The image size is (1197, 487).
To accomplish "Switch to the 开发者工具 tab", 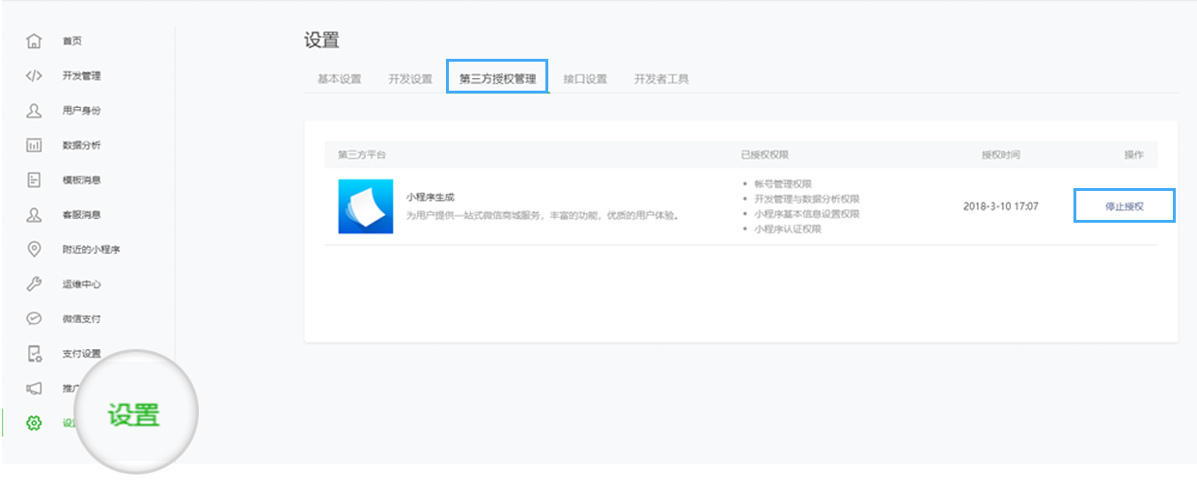I will [x=661, y=79].
